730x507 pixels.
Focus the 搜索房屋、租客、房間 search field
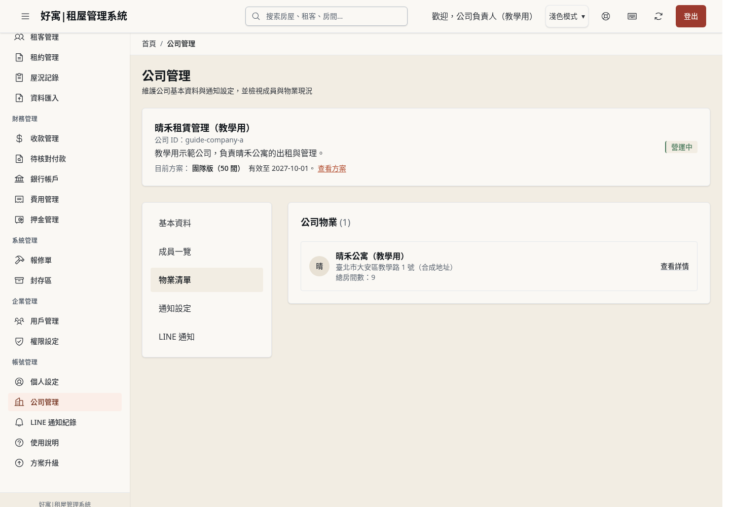pos(326,16)
